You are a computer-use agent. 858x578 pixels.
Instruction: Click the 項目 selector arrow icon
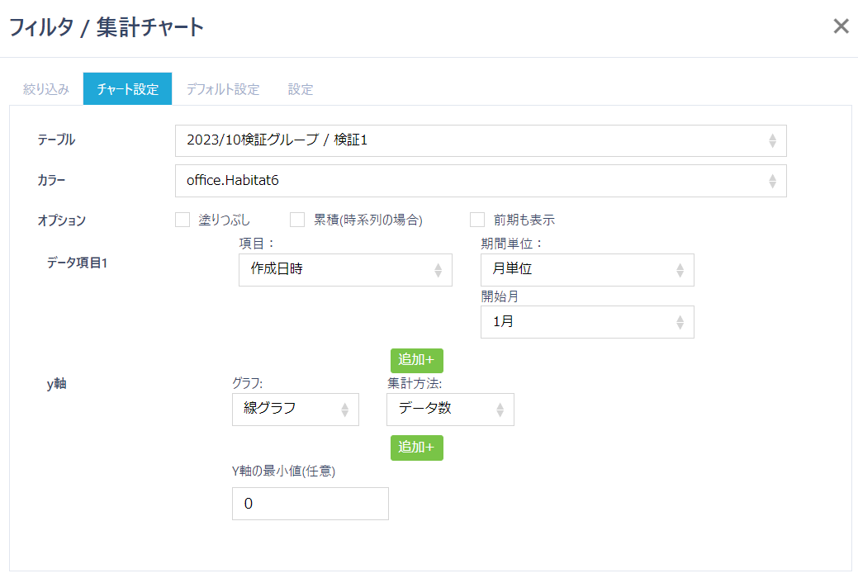[x=438, y=269]
